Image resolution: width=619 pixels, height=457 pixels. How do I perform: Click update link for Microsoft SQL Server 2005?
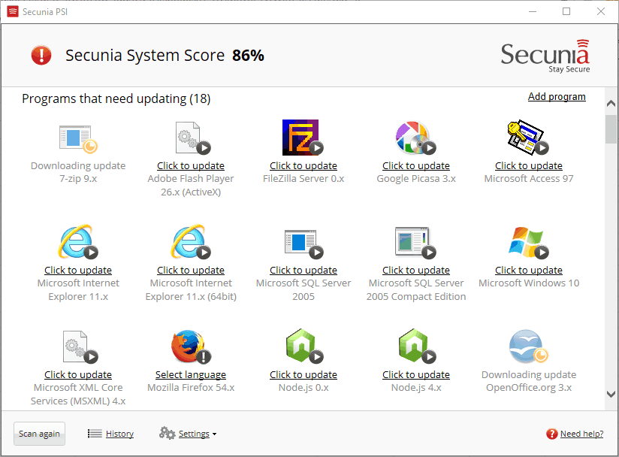[x=303, y=270]
